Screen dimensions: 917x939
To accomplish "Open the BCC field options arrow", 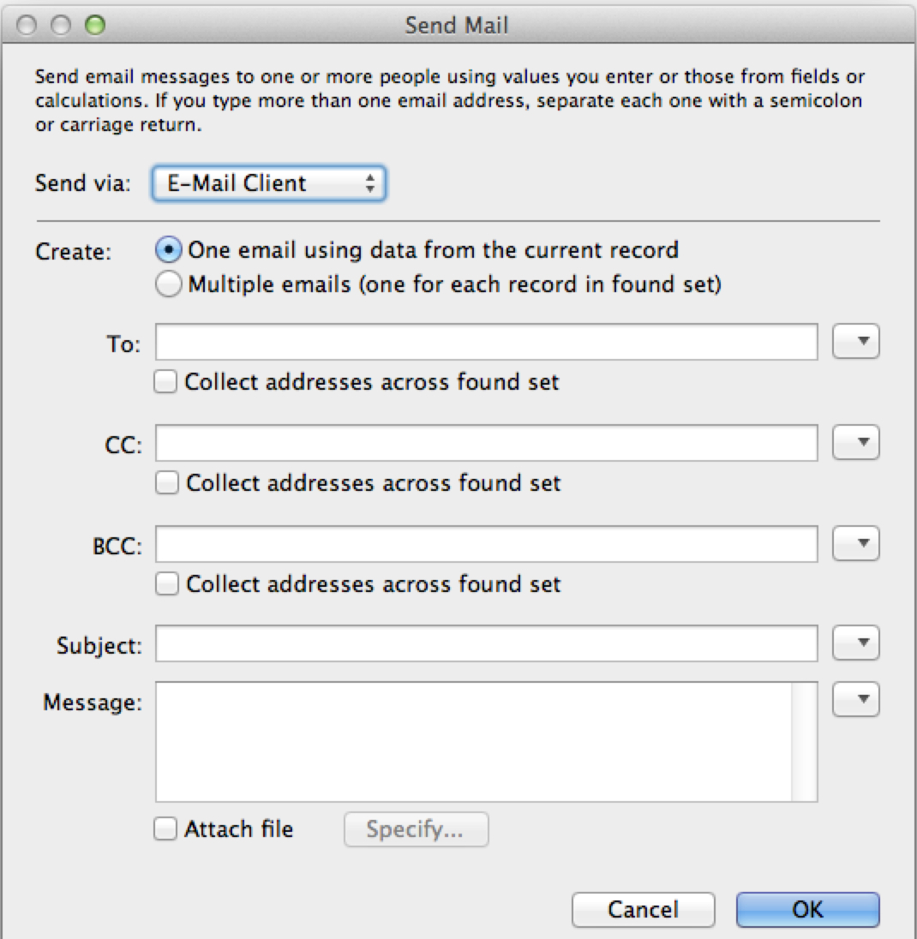I will click(x=856, y=544).
